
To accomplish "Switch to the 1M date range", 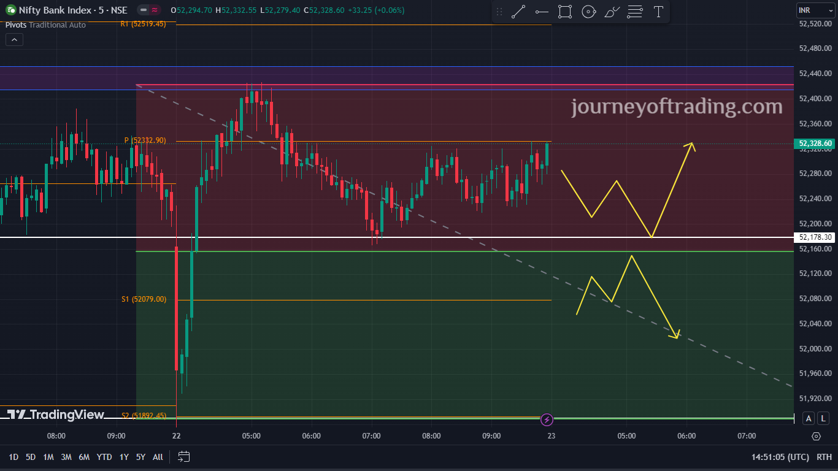I will 48,457.
